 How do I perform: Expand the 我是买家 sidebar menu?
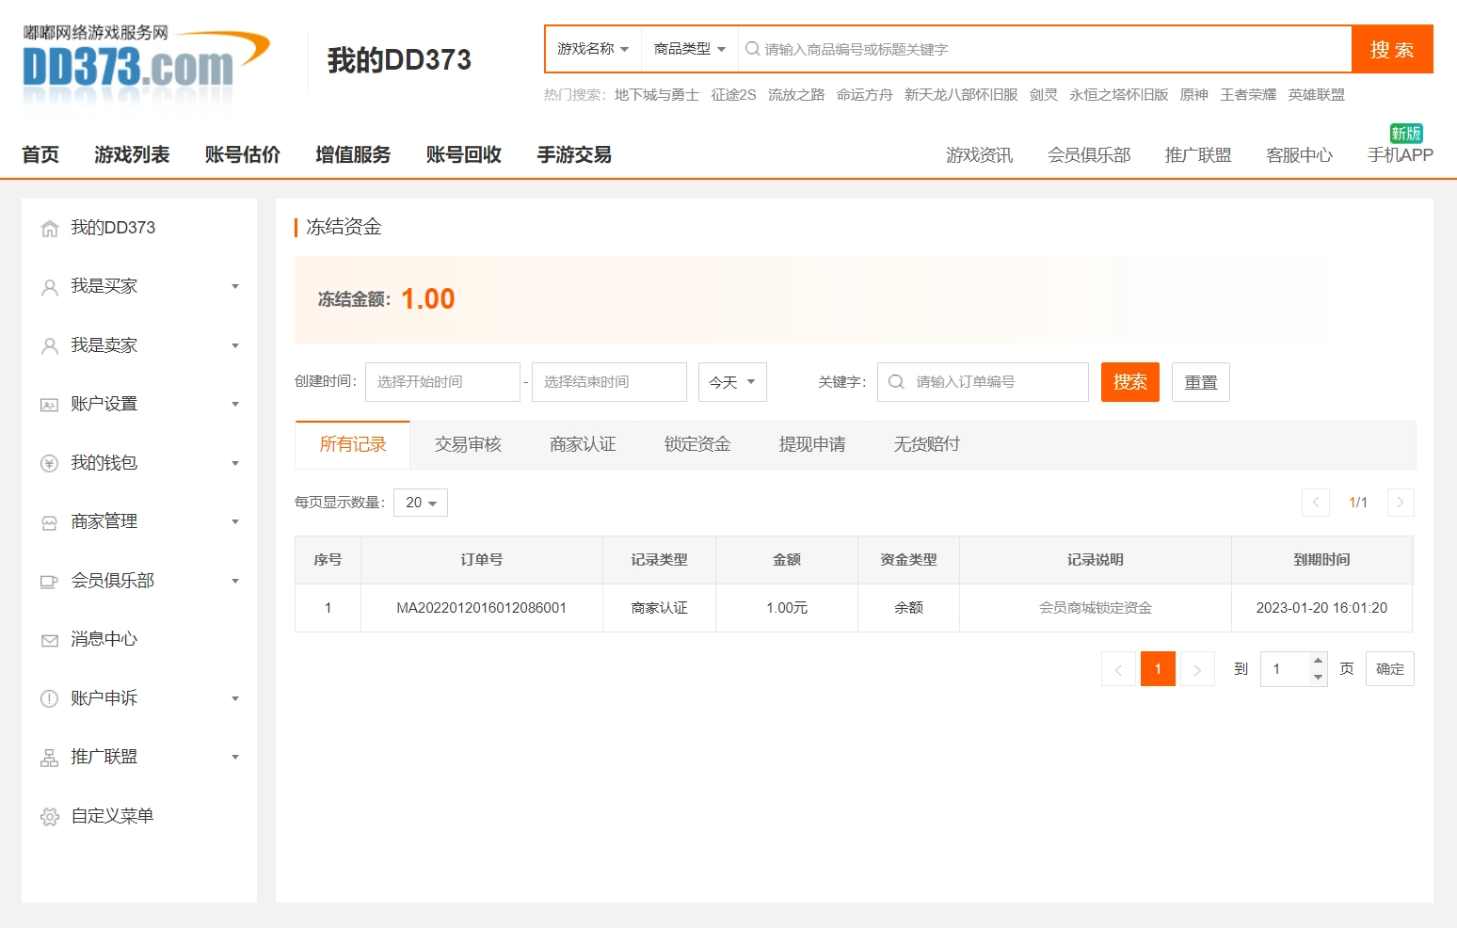point(141,286)
